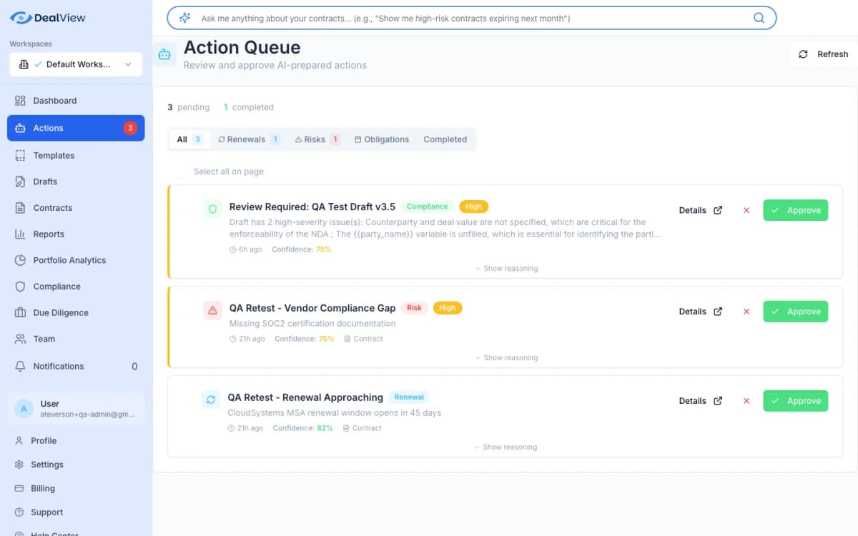Open Portfolio Analytics pie chart icon
The width and height of the screenshot is (858, 536).
[20, 260]
